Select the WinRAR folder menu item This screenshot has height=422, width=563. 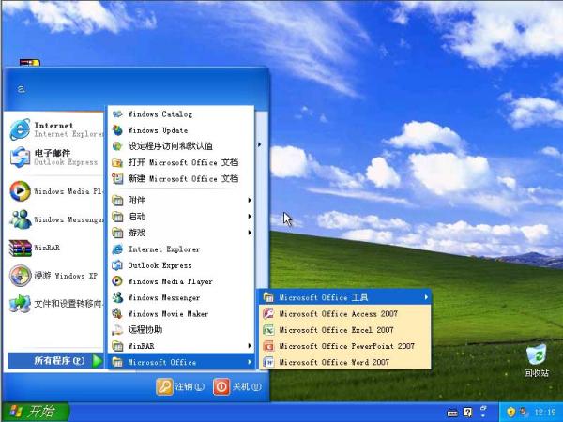point(181,346)
